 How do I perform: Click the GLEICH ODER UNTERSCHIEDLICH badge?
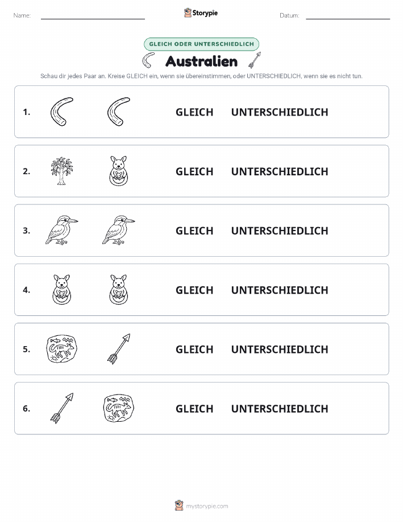tap(201, 44)
